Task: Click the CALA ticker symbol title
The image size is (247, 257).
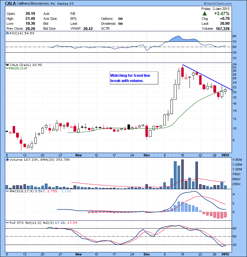Action: [x=10, y=3]
